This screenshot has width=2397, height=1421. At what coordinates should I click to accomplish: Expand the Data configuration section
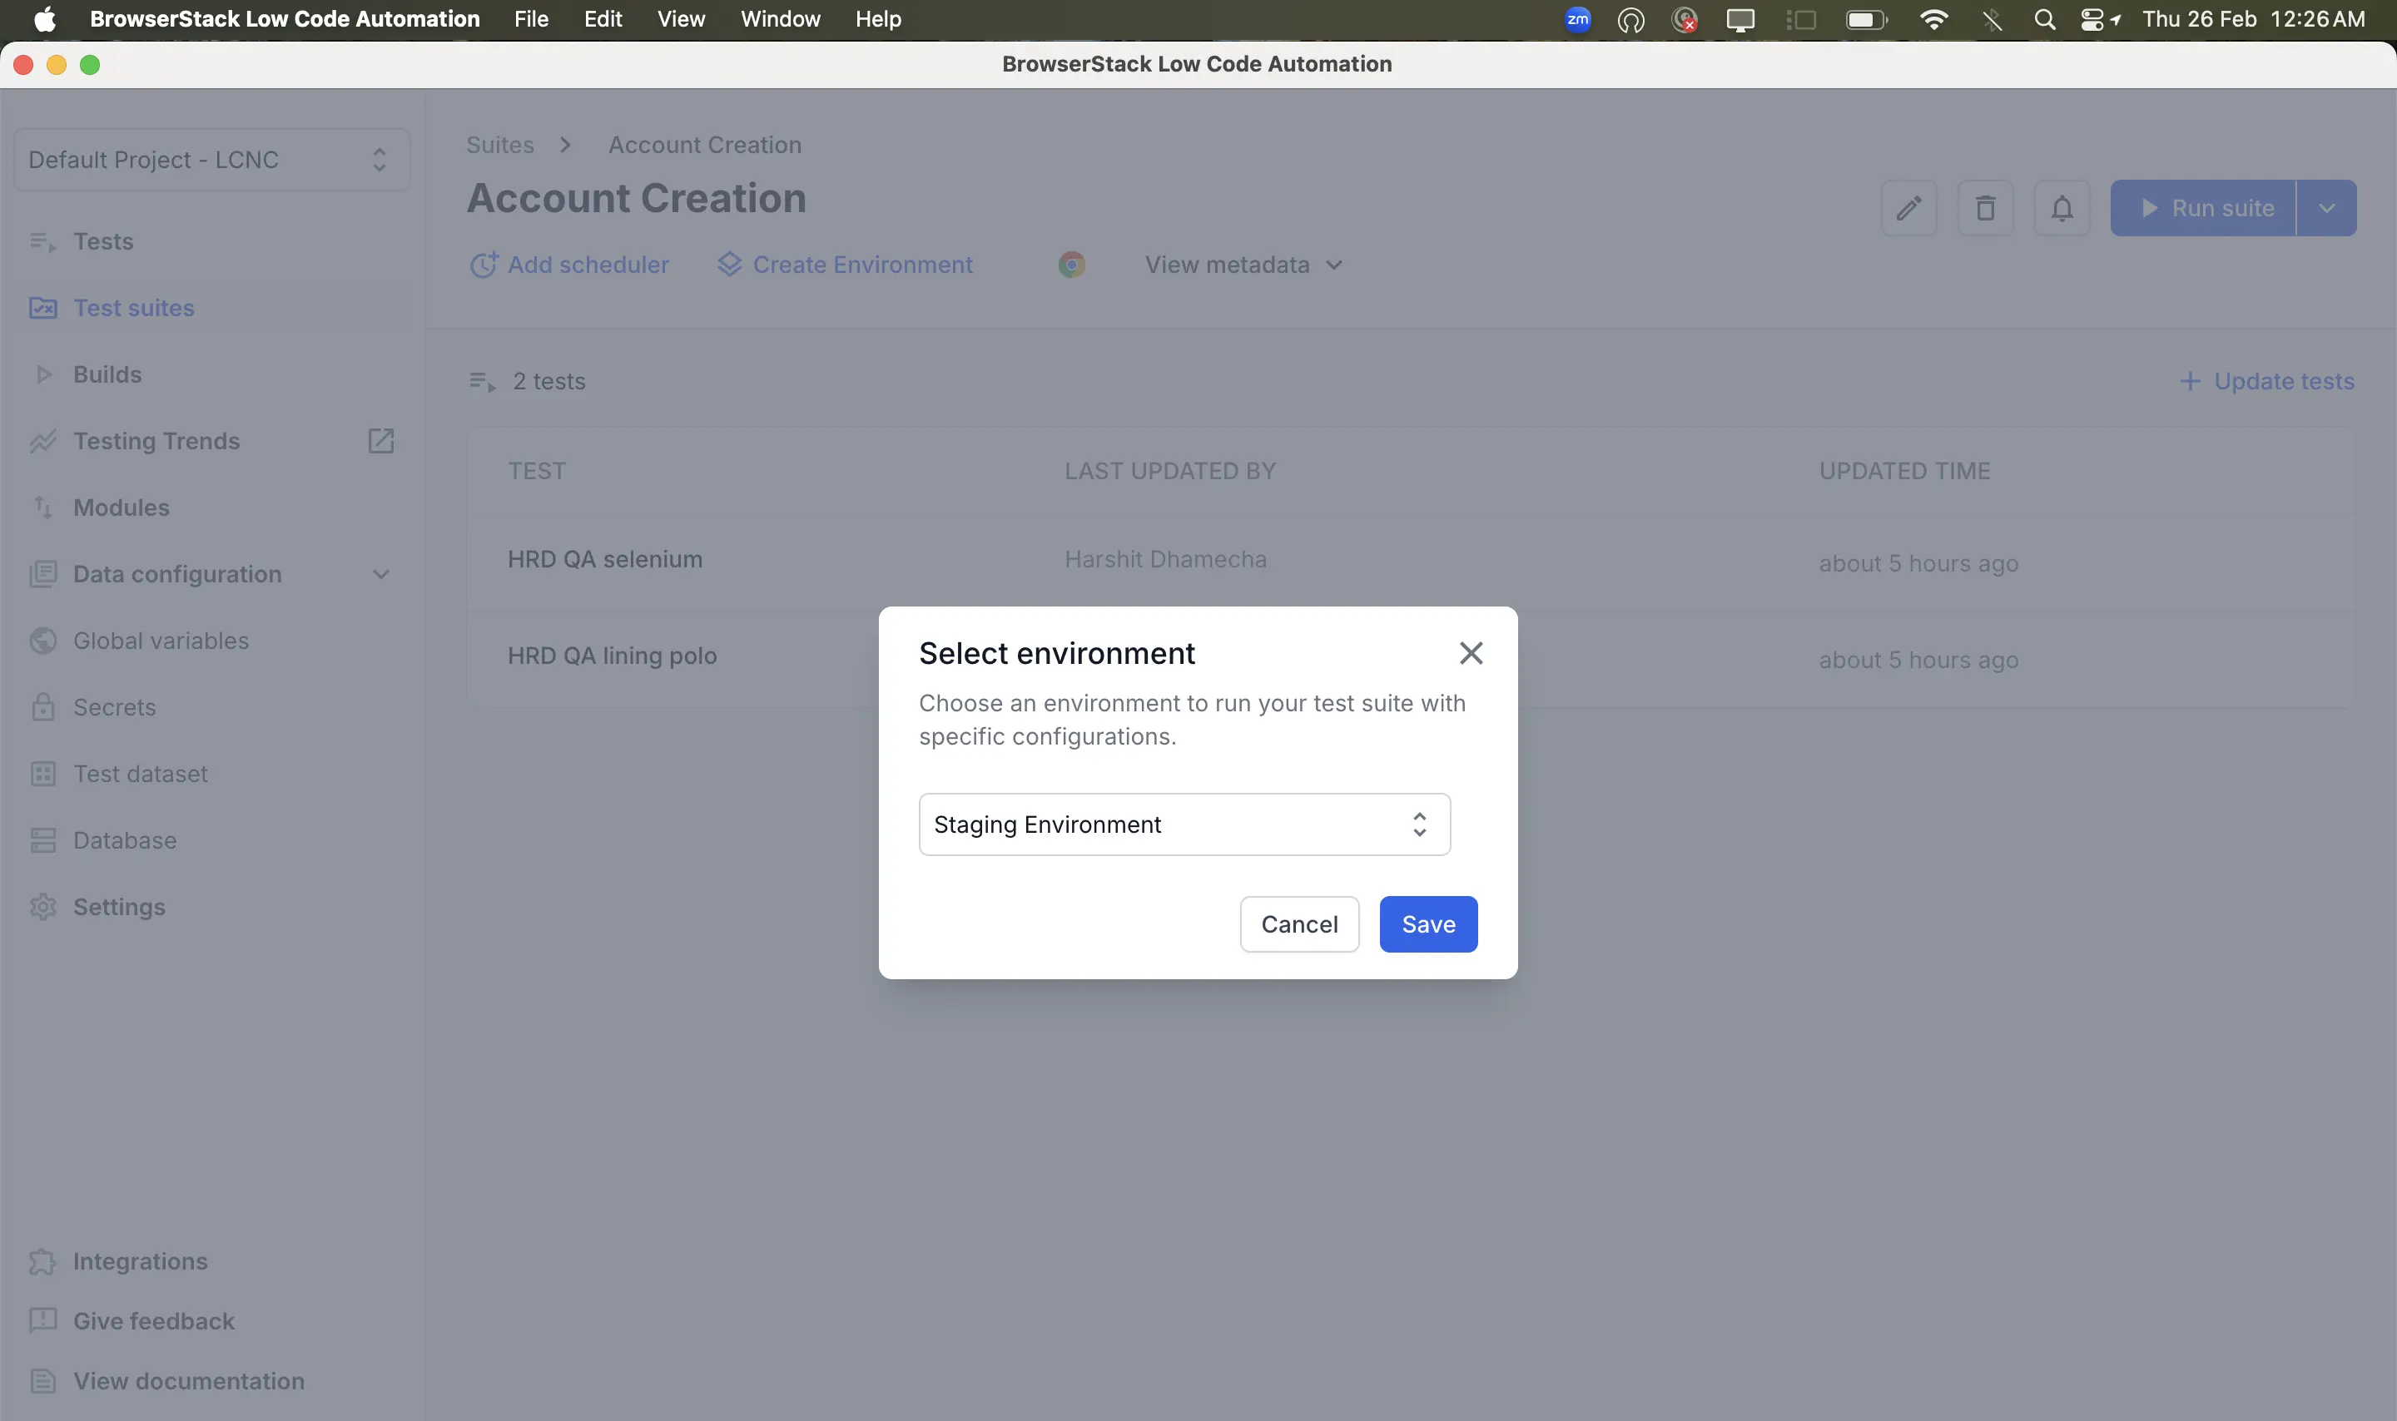[x=381, y=575]
